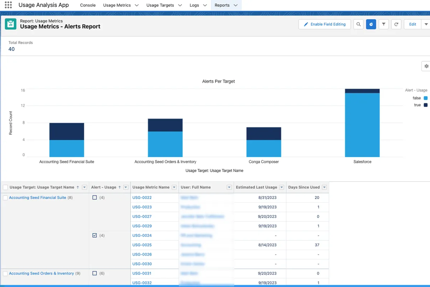Image resolution: width=430 pixels, height=287 pixels.
Task: Open record USG-0026
Action: tap(142, 254)
